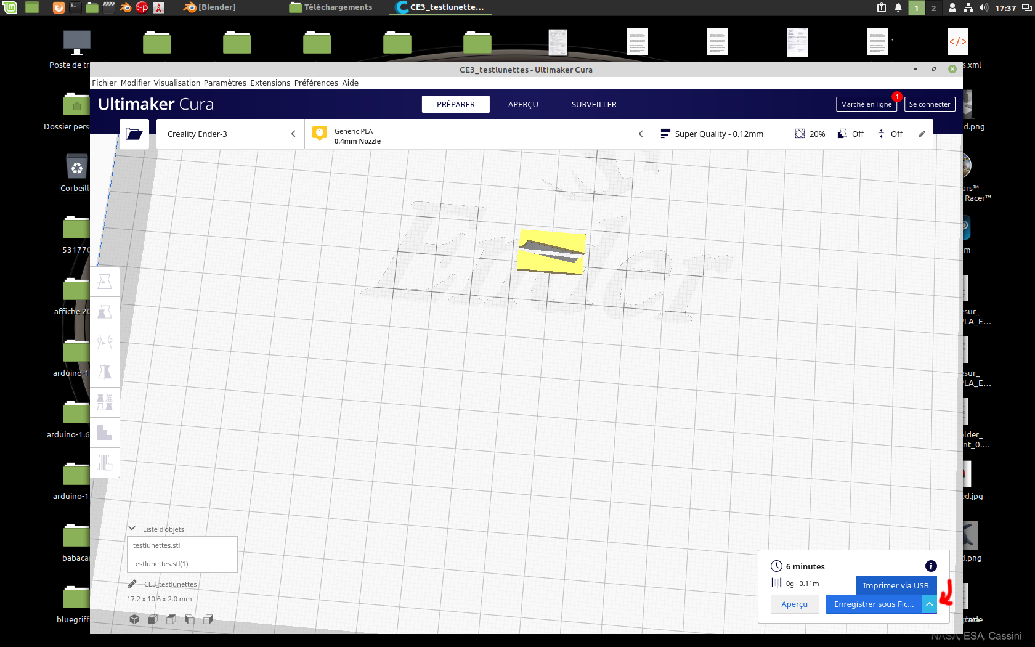The height and width of the screenshot is (647, 1035).
Task: Click the clock icon next to 6 minutes
Action: (776, 566)
